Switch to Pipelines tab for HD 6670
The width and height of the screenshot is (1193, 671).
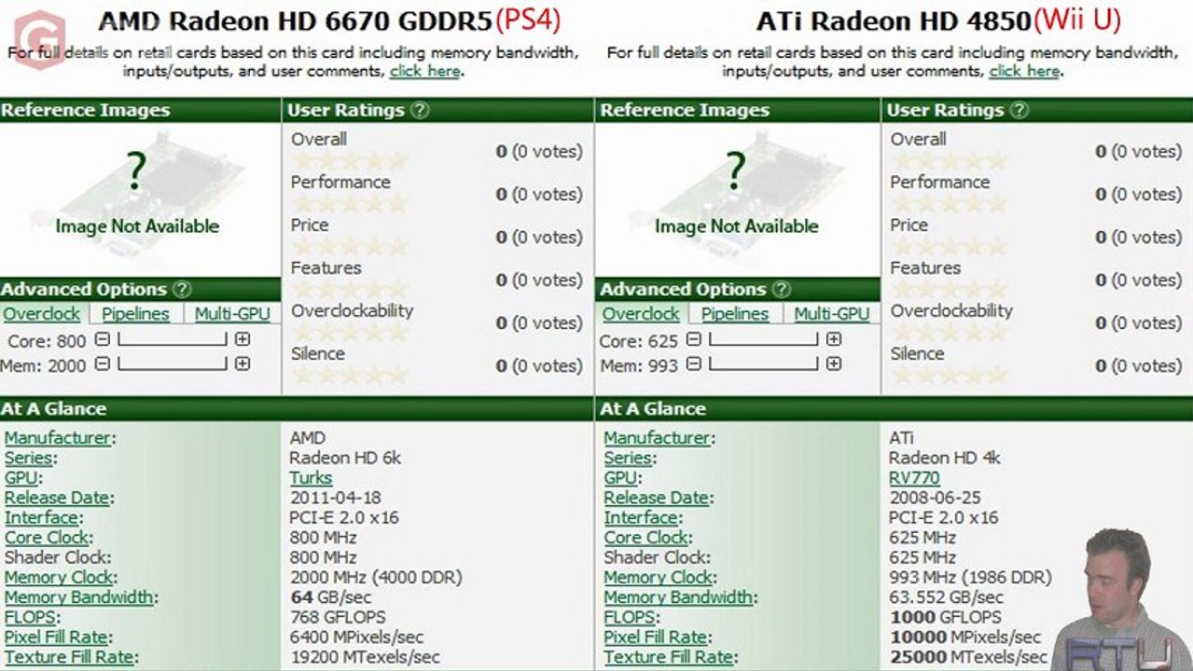tap(135, 314)
